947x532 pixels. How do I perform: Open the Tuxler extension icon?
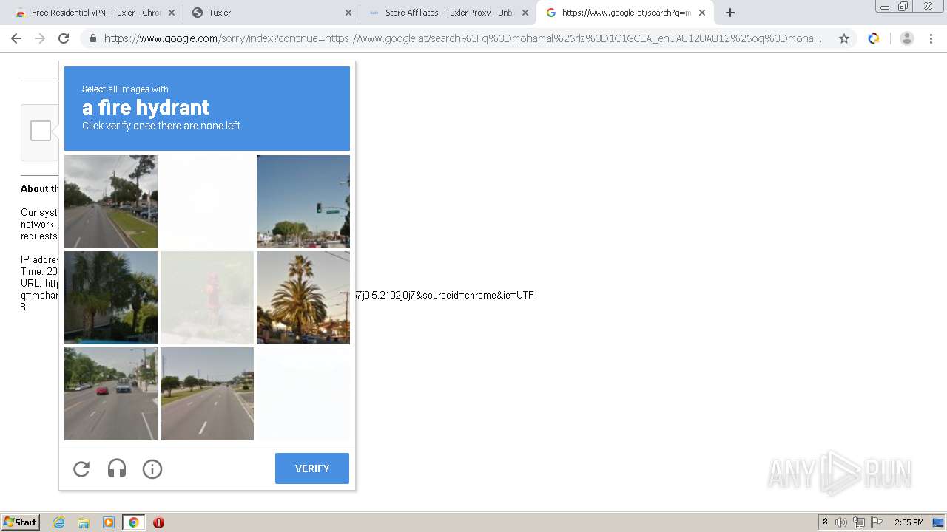(874, 38)
